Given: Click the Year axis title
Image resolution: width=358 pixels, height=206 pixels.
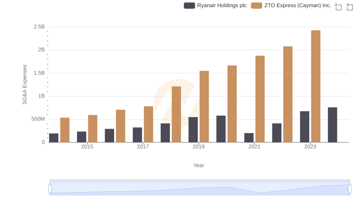Looking at the screenshot, I should point(199,165).
